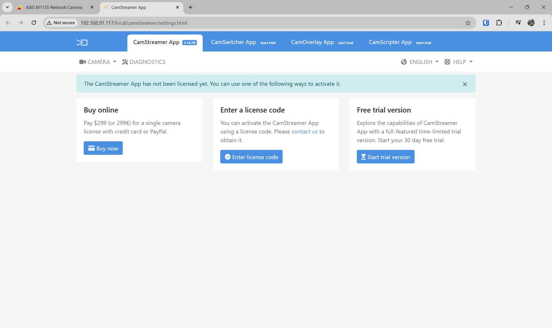Close the AXIS M1135 Network Camera tab
The image size is (552, 328).
pyautogui.click(x=92, y=7)
